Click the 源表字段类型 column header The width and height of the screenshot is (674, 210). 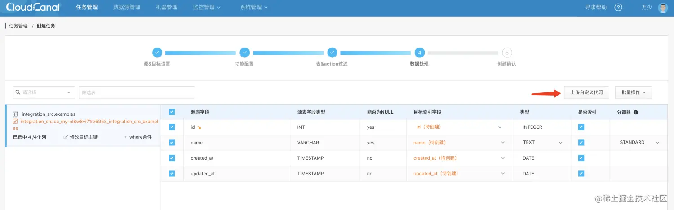click(311, 112)
